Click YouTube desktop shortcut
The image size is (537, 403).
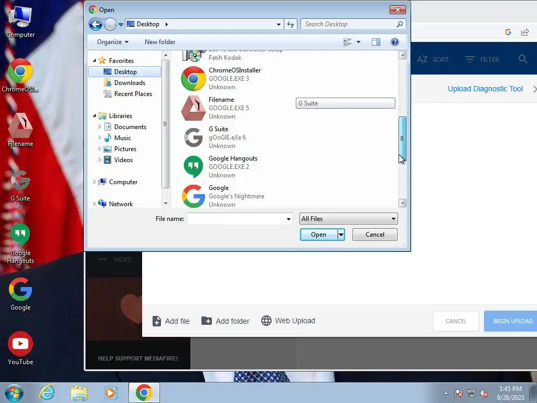pyautogui.click(x=20, y=348)
